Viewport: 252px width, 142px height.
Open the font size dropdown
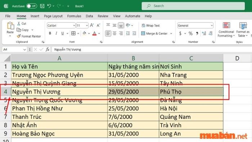(87, 26)
